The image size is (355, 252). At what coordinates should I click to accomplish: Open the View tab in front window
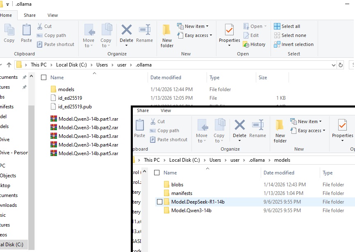(x=166, y=110)
